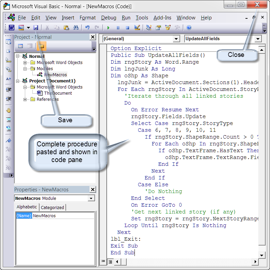Click the Uncomment Block icon in the Edit toolbar
The height and width of the screenshot is (270, 270).
(x=9, y=128)
